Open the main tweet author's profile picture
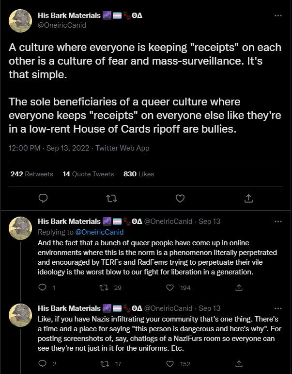Screen dimensions: 292x374 pos(21,21)
